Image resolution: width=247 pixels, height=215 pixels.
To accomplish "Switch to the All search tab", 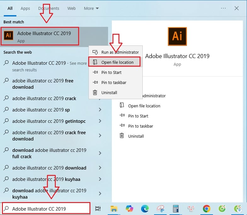I will tap(10, 8).
